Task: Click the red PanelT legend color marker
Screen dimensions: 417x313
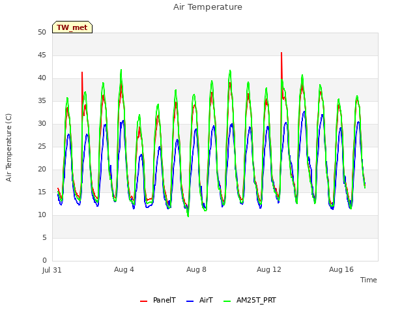Action: point(143,301)
